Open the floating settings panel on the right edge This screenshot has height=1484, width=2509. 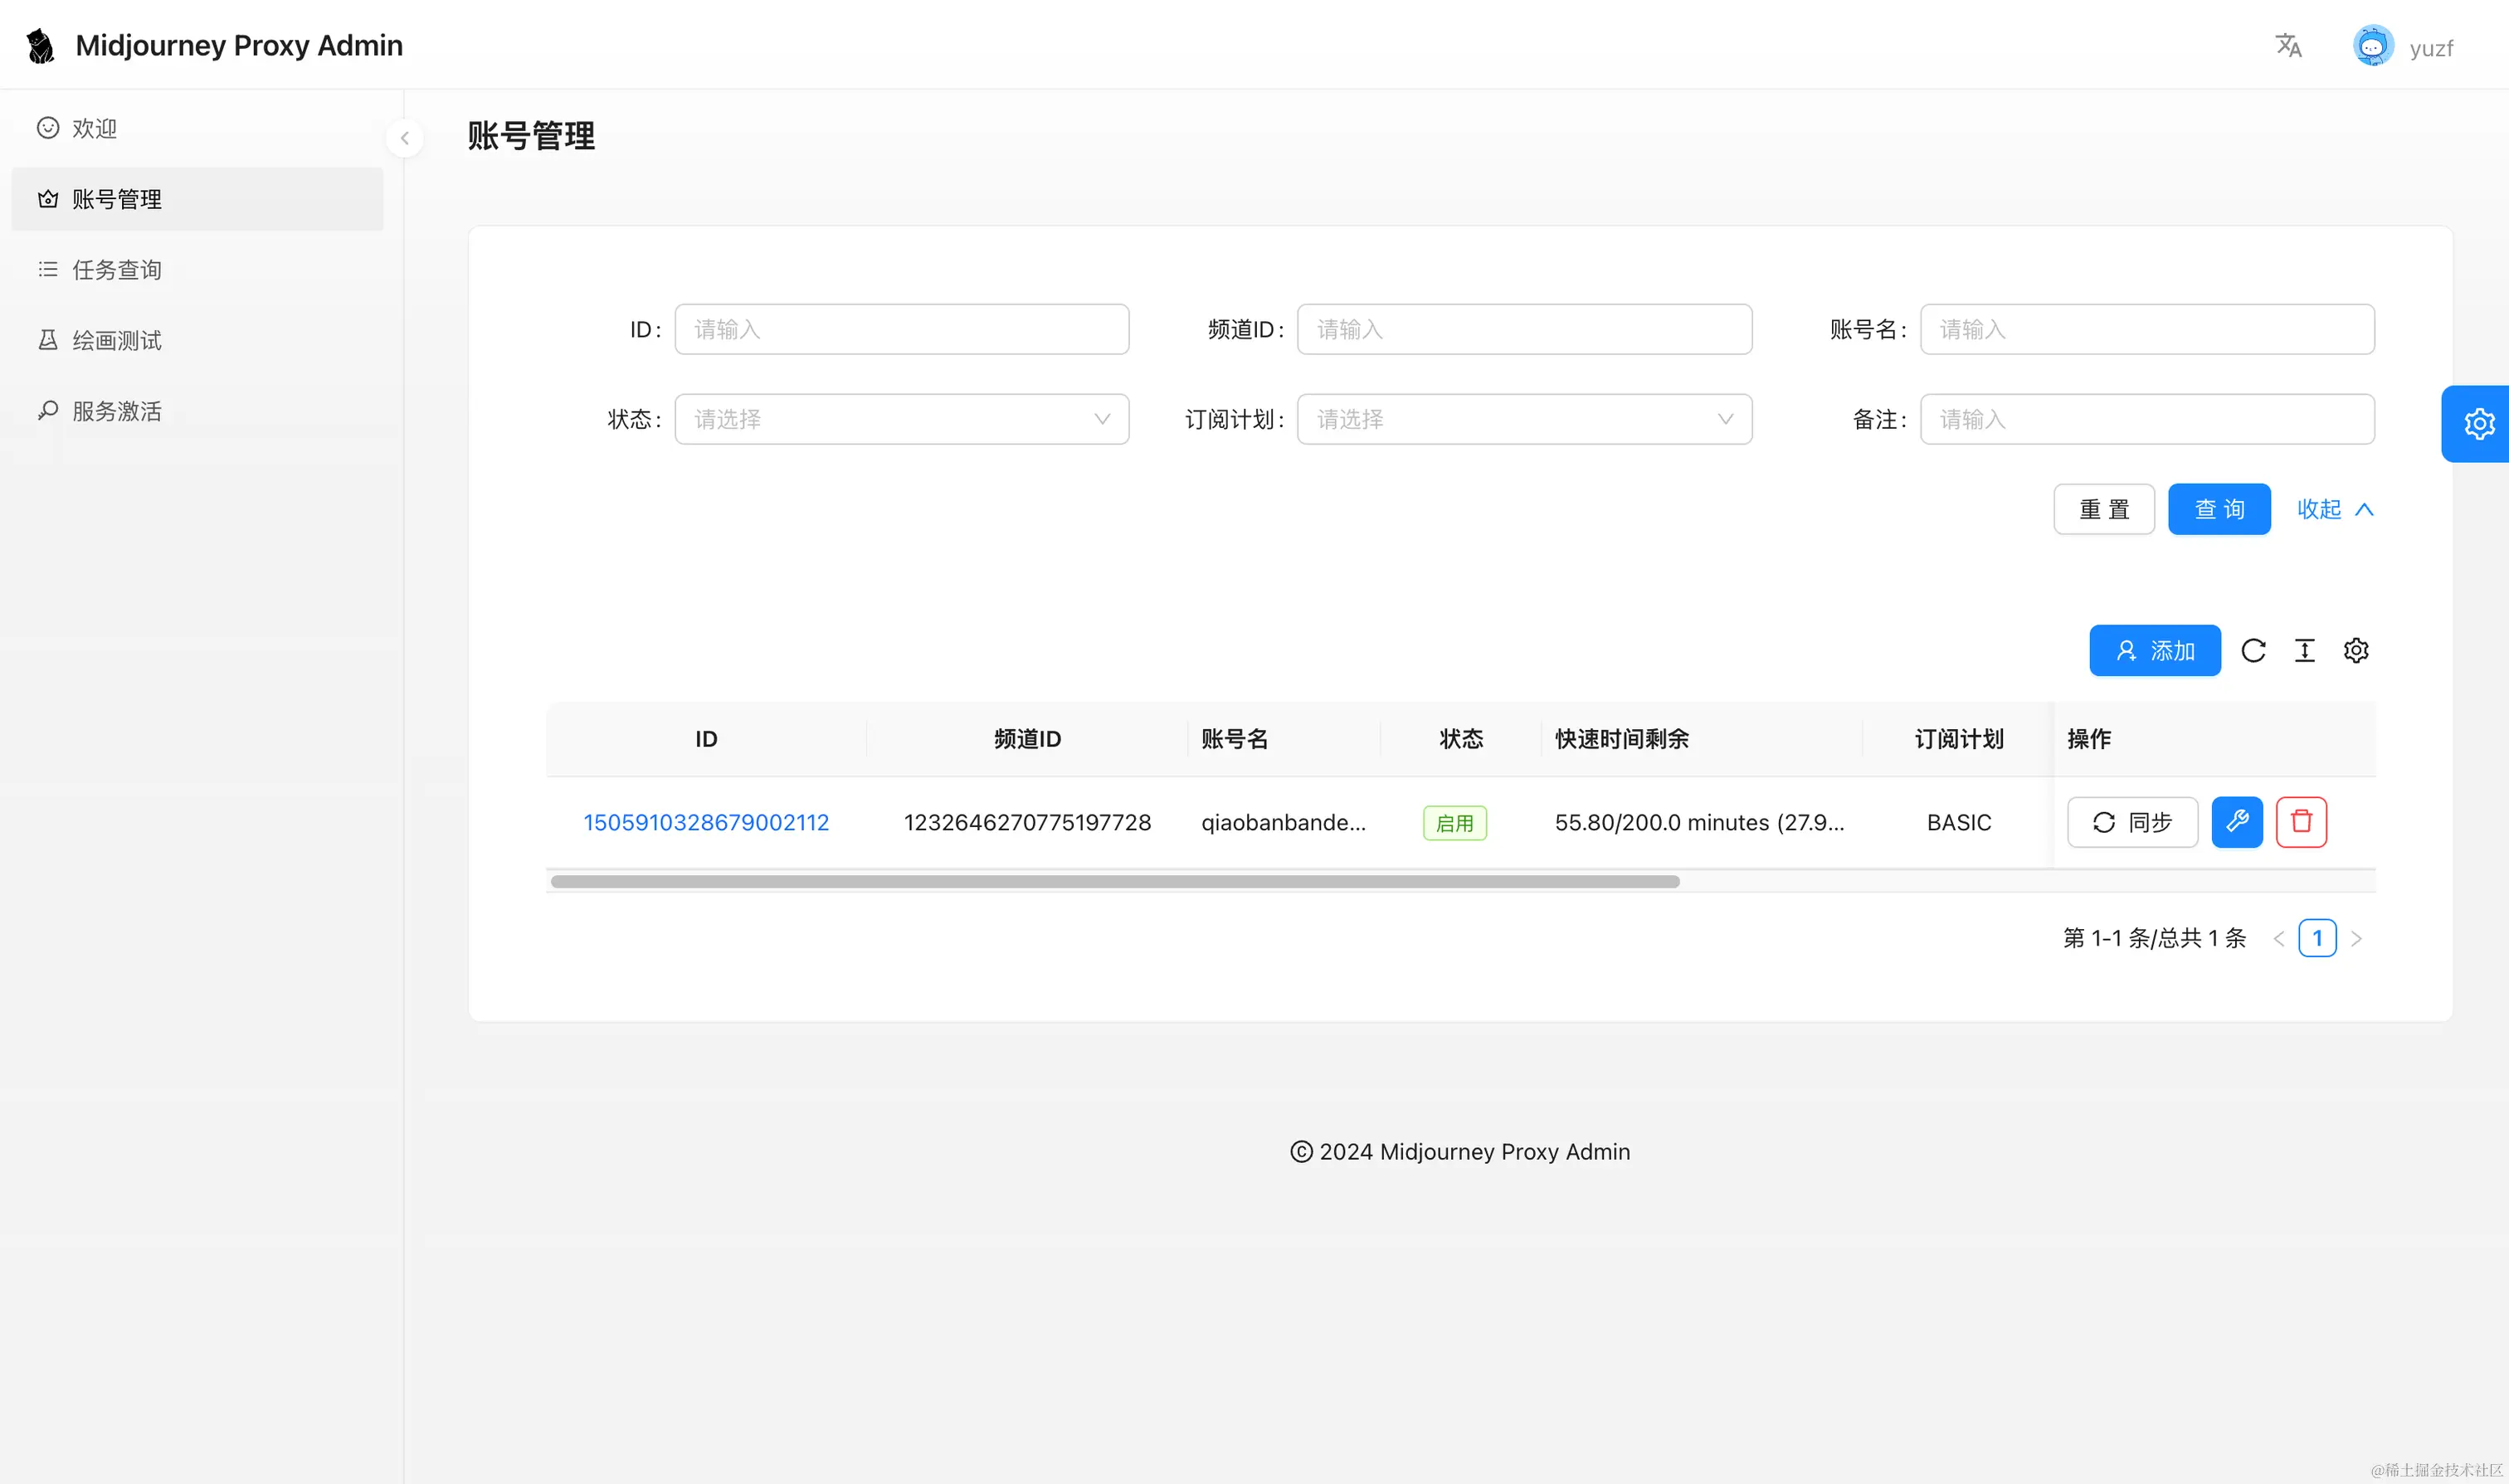click(2480, 423)
